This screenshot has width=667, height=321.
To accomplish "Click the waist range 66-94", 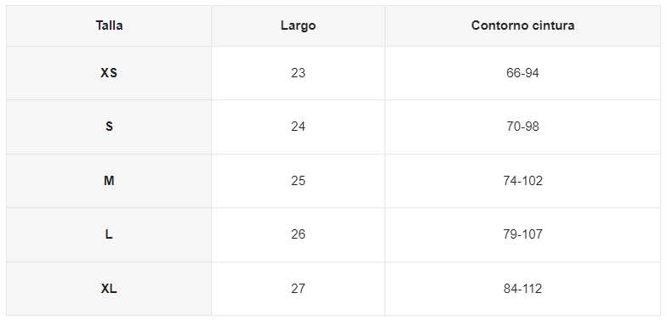I will (522, 73).
